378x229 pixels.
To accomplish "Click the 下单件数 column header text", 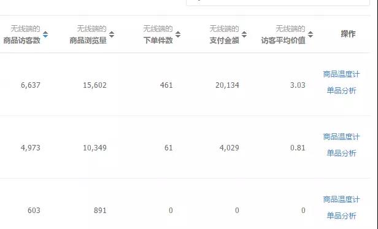I will point(158,41).
